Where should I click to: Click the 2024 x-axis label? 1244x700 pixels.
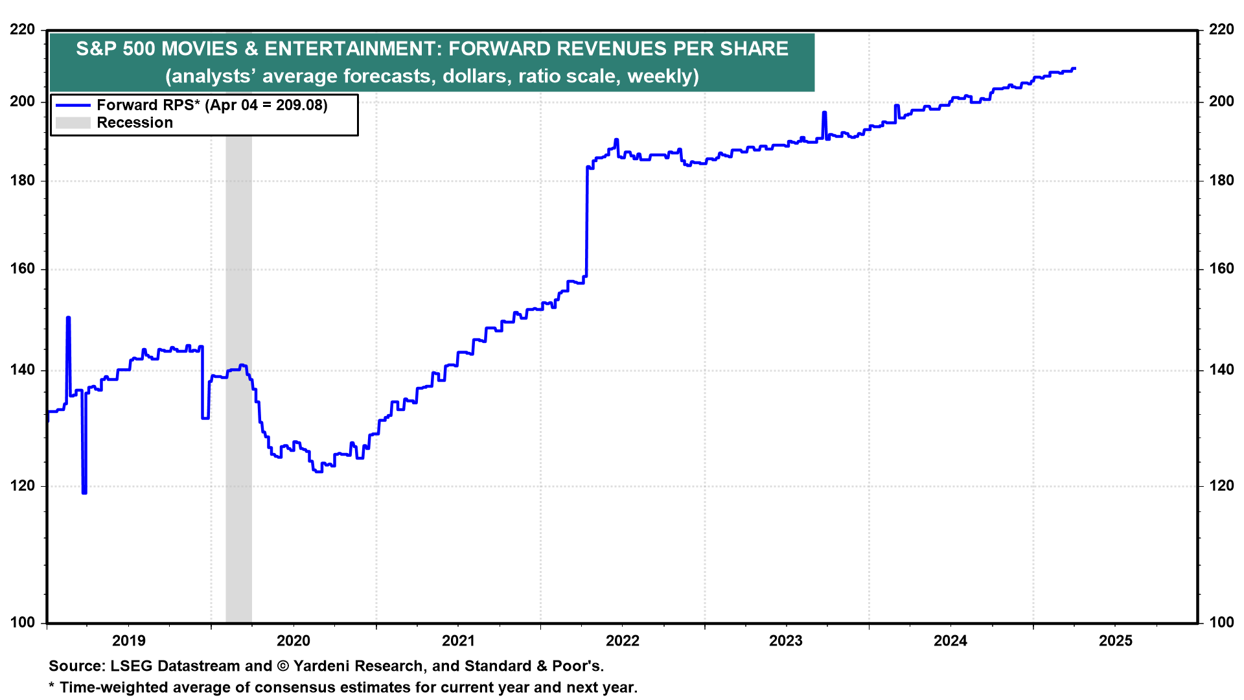coord(950,641)
